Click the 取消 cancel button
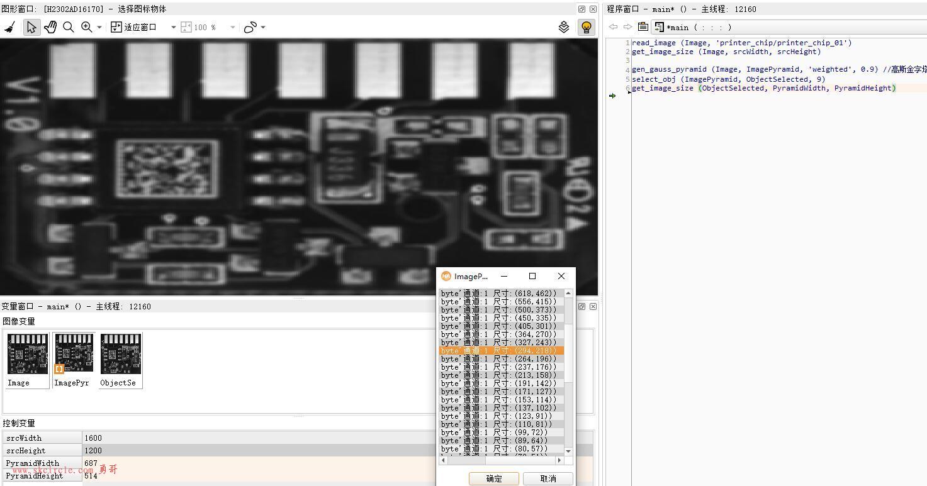927x486 pixels. [548, 478]
